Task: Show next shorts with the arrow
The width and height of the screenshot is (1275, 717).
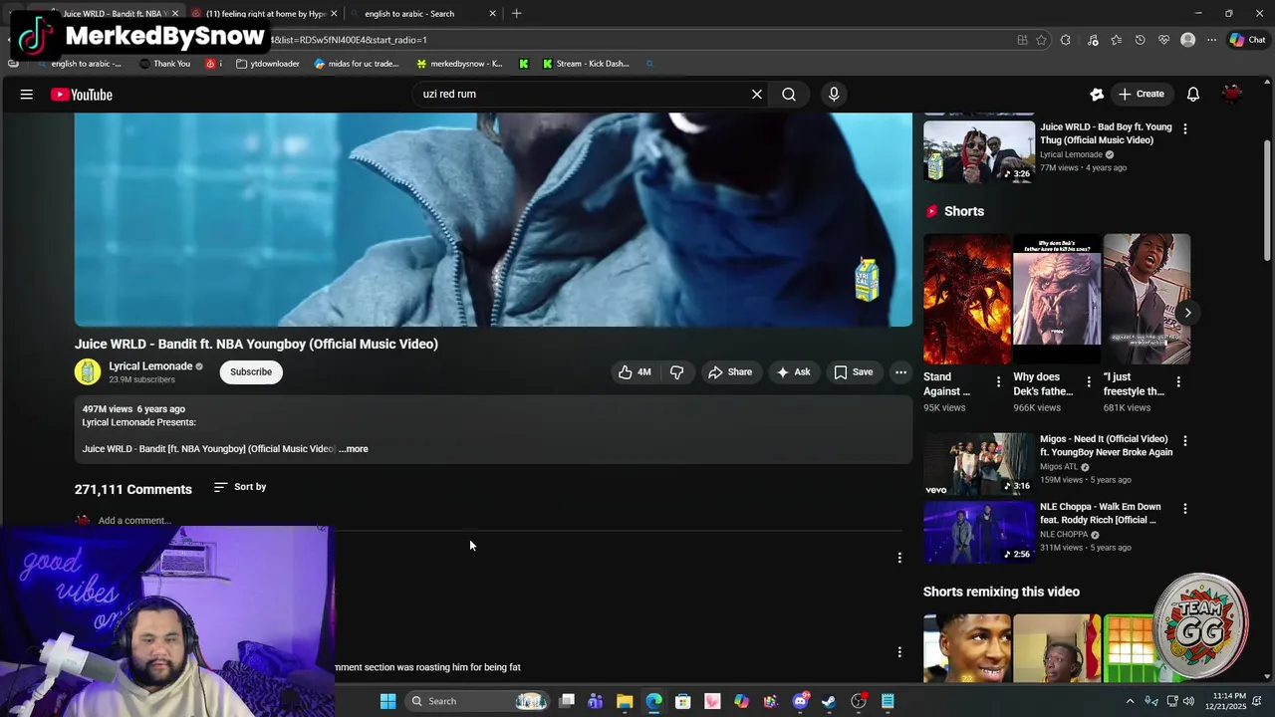Action: pos(1187,313)
